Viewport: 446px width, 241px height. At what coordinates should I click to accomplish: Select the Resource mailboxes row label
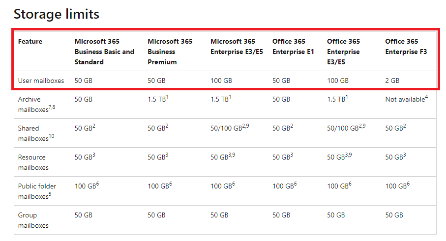pyautogui.click(x=33, y=162)
